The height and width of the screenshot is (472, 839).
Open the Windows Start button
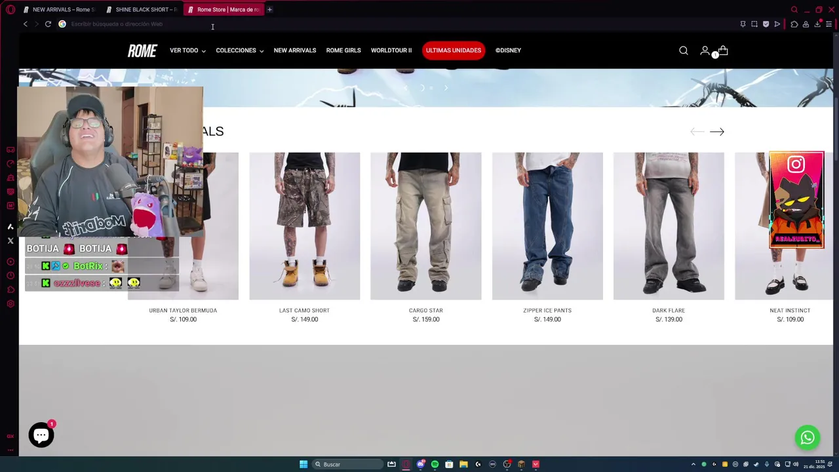pyautogui.click(x=303, y=464)
